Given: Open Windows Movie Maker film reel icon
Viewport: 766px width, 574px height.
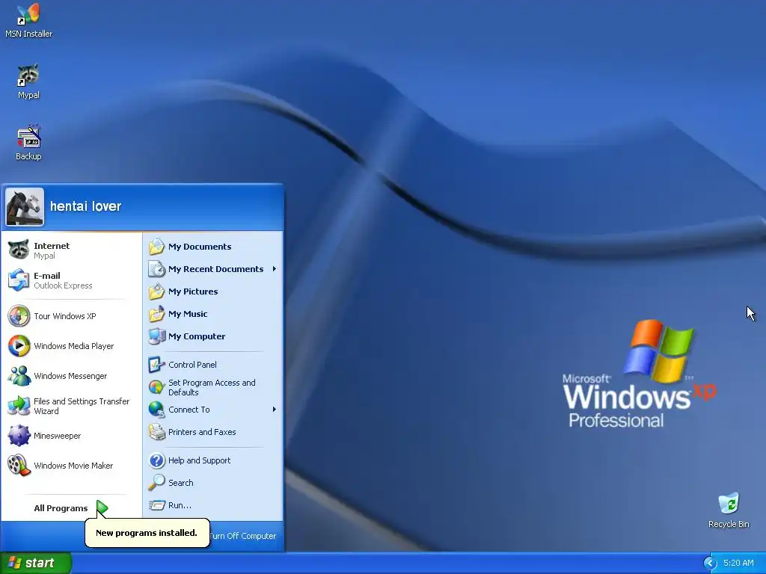Looking at the screenshot, I should (19, 465).
